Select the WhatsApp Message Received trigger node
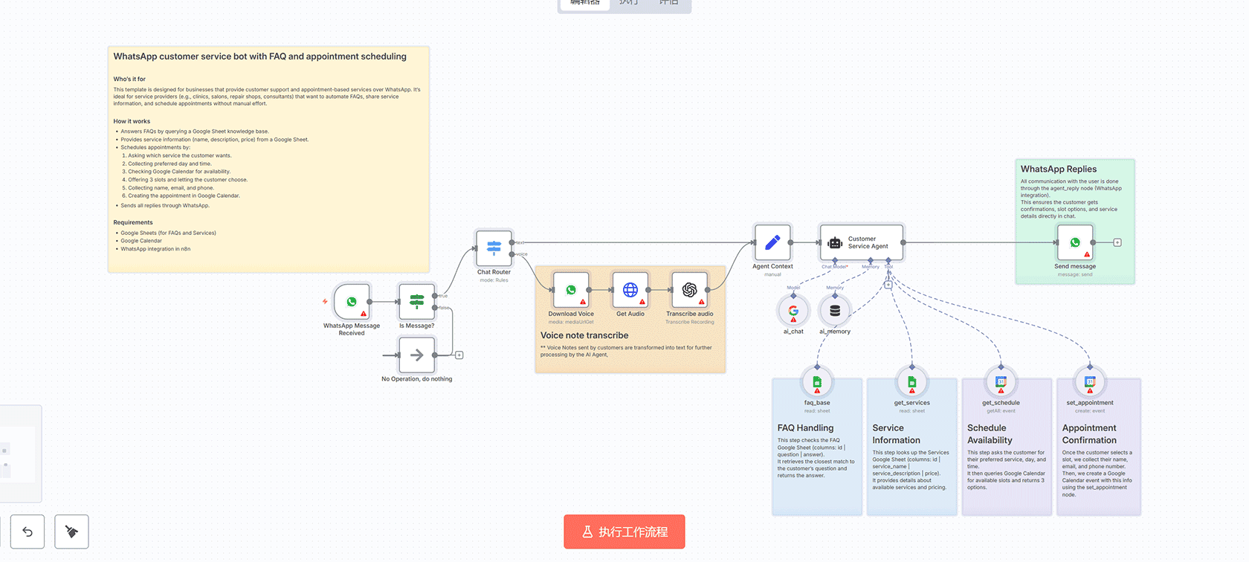 (352, 302)
